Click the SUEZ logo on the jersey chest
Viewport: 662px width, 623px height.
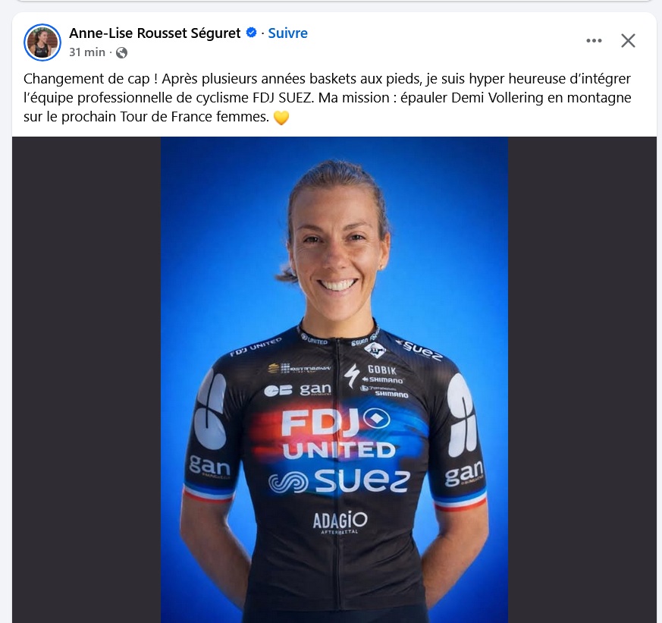click(x=339, y=480)
